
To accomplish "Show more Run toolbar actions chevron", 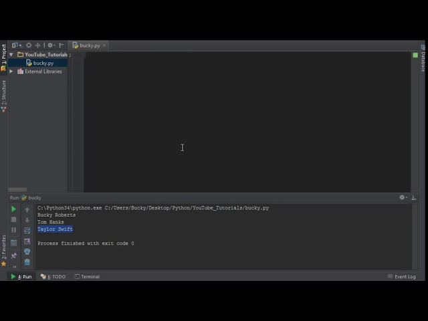I will coord(15,267).
